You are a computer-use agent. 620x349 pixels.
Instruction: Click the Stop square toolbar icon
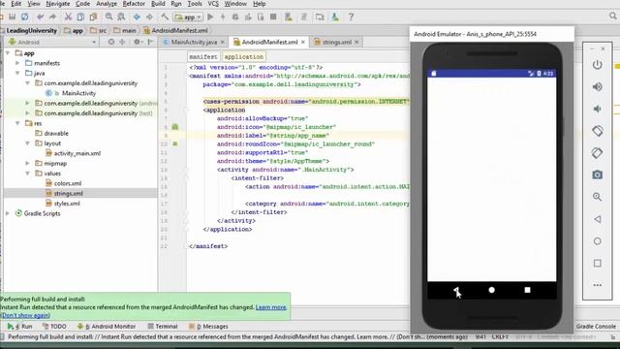pos(273,17)
